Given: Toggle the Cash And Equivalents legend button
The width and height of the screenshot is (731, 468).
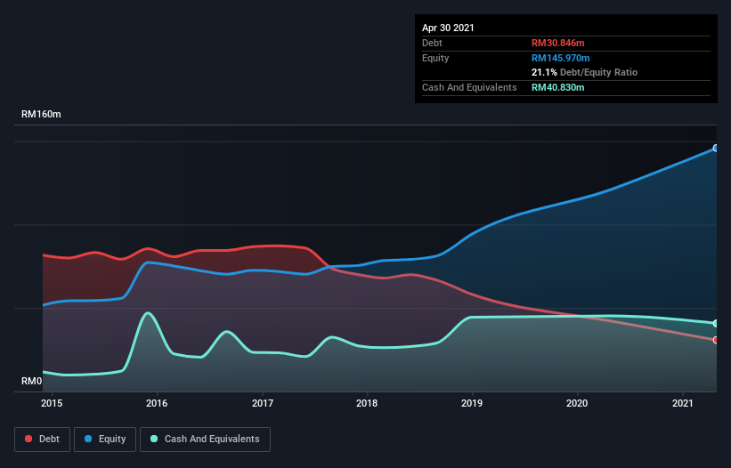Looking at the screenshot, I should (x=205, y=440).
